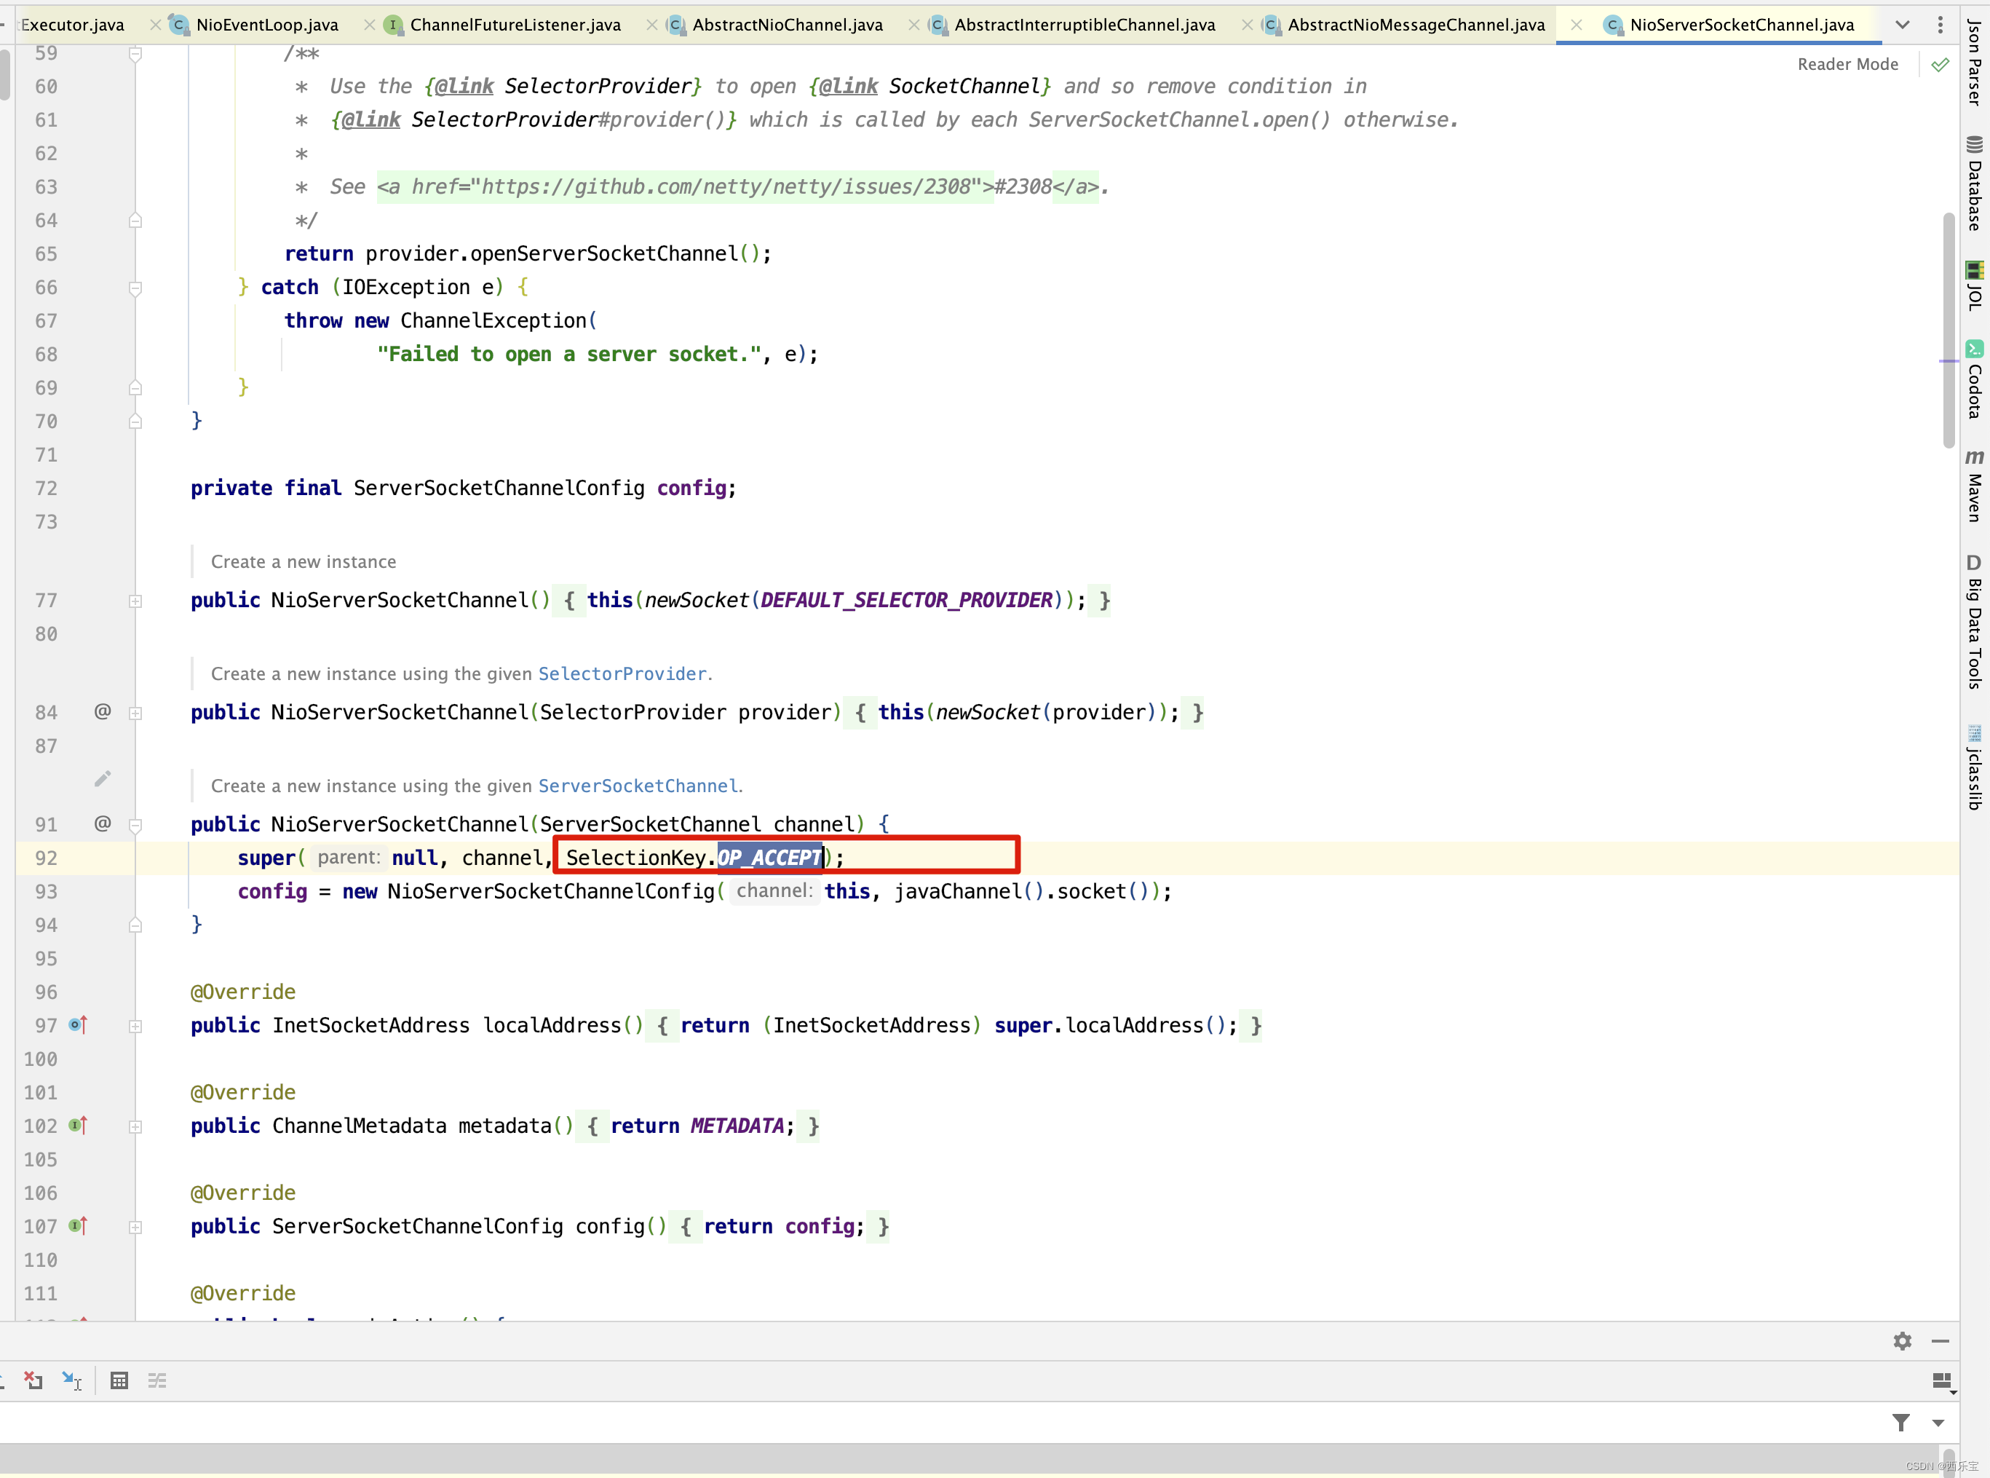Expand folded config method line 107
The height and width of the screenshot is (1478, 1990).
pos(135,1227)
